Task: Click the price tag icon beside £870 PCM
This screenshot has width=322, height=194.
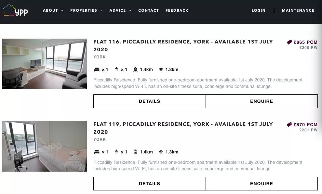Action: coord(289,125)
